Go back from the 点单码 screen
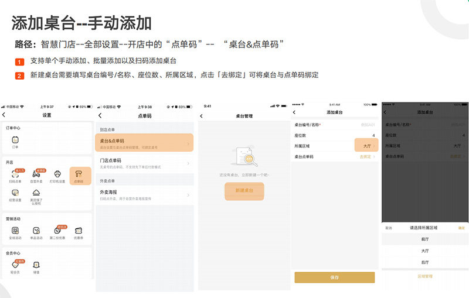This screenshot has height=298, width=469. [x=100, y=115]
